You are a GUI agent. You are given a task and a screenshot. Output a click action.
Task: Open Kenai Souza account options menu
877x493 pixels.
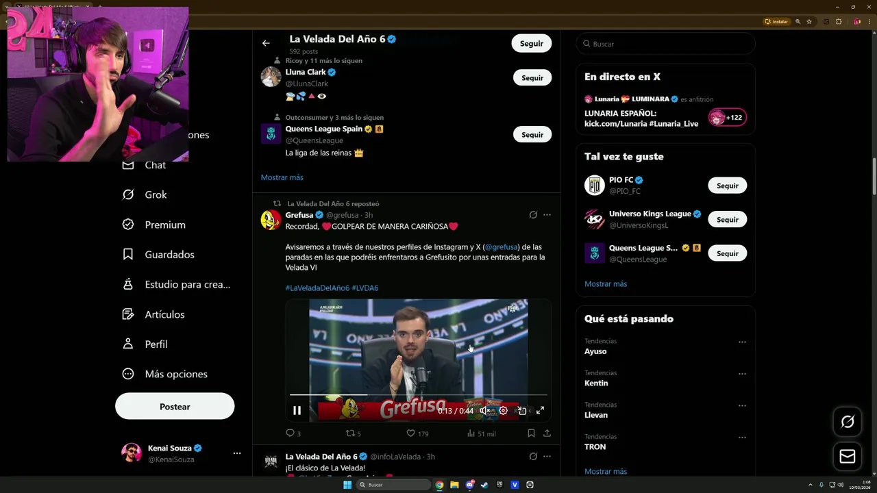[x=236, y=453]
